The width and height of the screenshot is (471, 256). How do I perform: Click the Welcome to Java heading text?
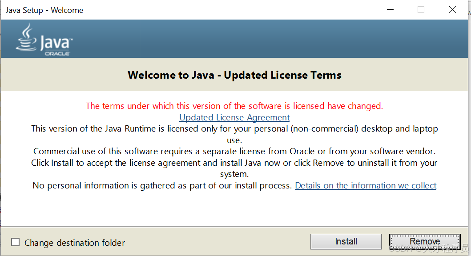234,75
